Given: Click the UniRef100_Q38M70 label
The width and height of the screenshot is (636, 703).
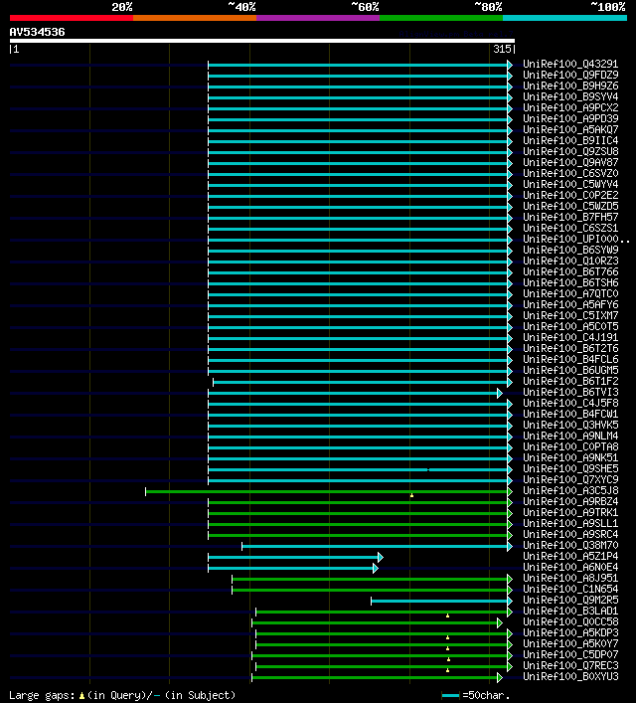Looking at the screenshot, I should click(x=570, y=546).
